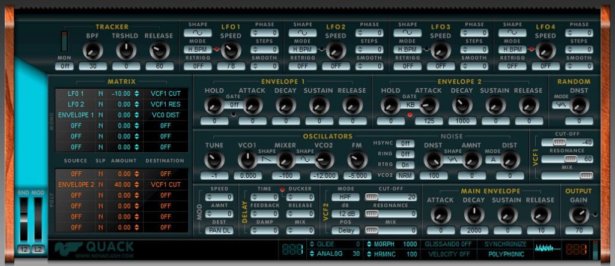Open the VCF2 Pos Delay selector
Viewport: 615px width, 266px height.
coord(345,231)
